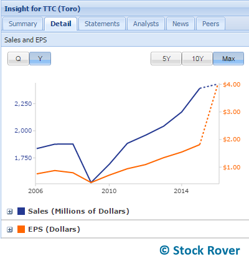The width and height of the screenshot is (249, 261).
Task: Expand the Sales (Millions of Dollars) section
Action: (x=9, y=212)
